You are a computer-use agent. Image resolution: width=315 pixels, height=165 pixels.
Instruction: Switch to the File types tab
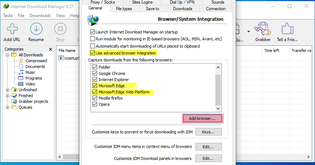124,9
